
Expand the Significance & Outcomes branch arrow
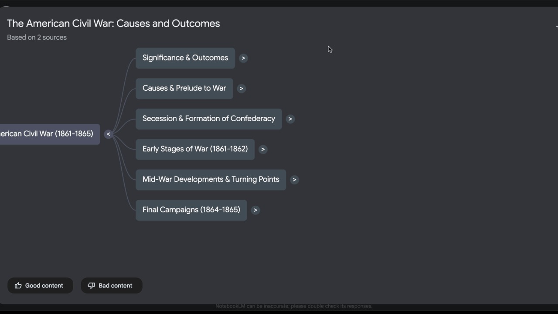243,58
